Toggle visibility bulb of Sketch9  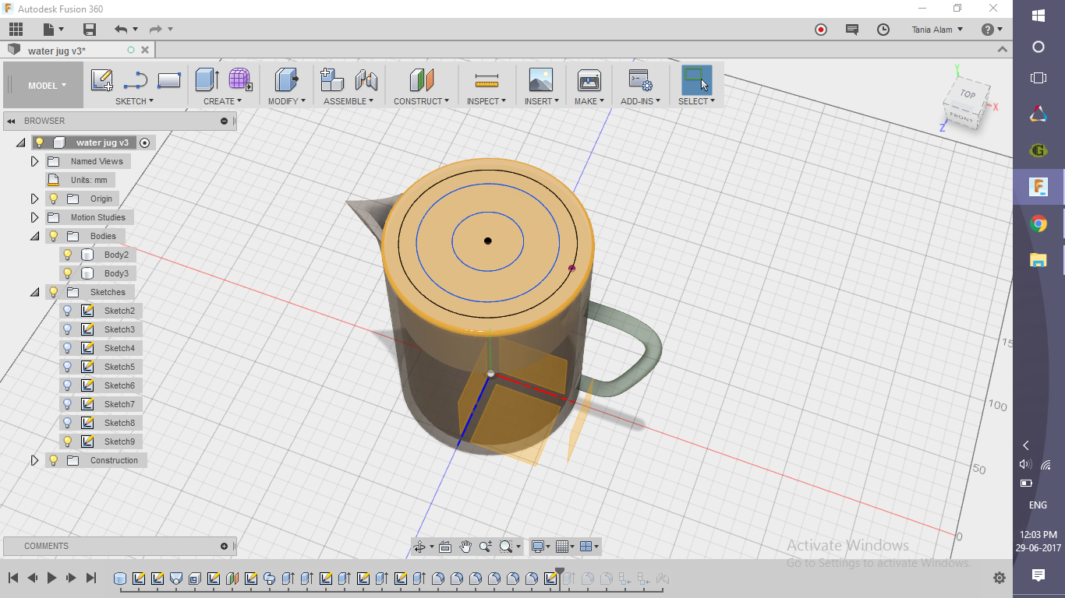pos(68,441)
